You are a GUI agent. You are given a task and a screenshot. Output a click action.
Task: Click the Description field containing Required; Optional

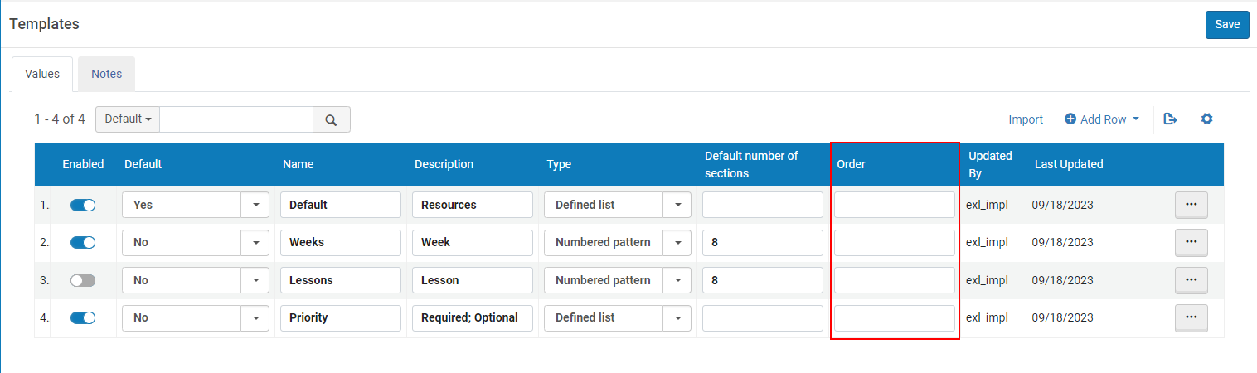pyautogui.click(x=472, y=317)
